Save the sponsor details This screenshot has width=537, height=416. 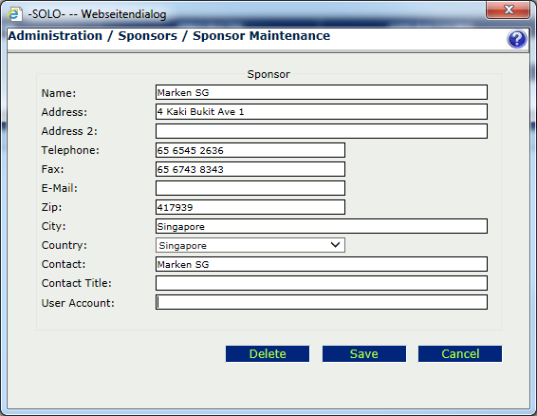[364, 353]
